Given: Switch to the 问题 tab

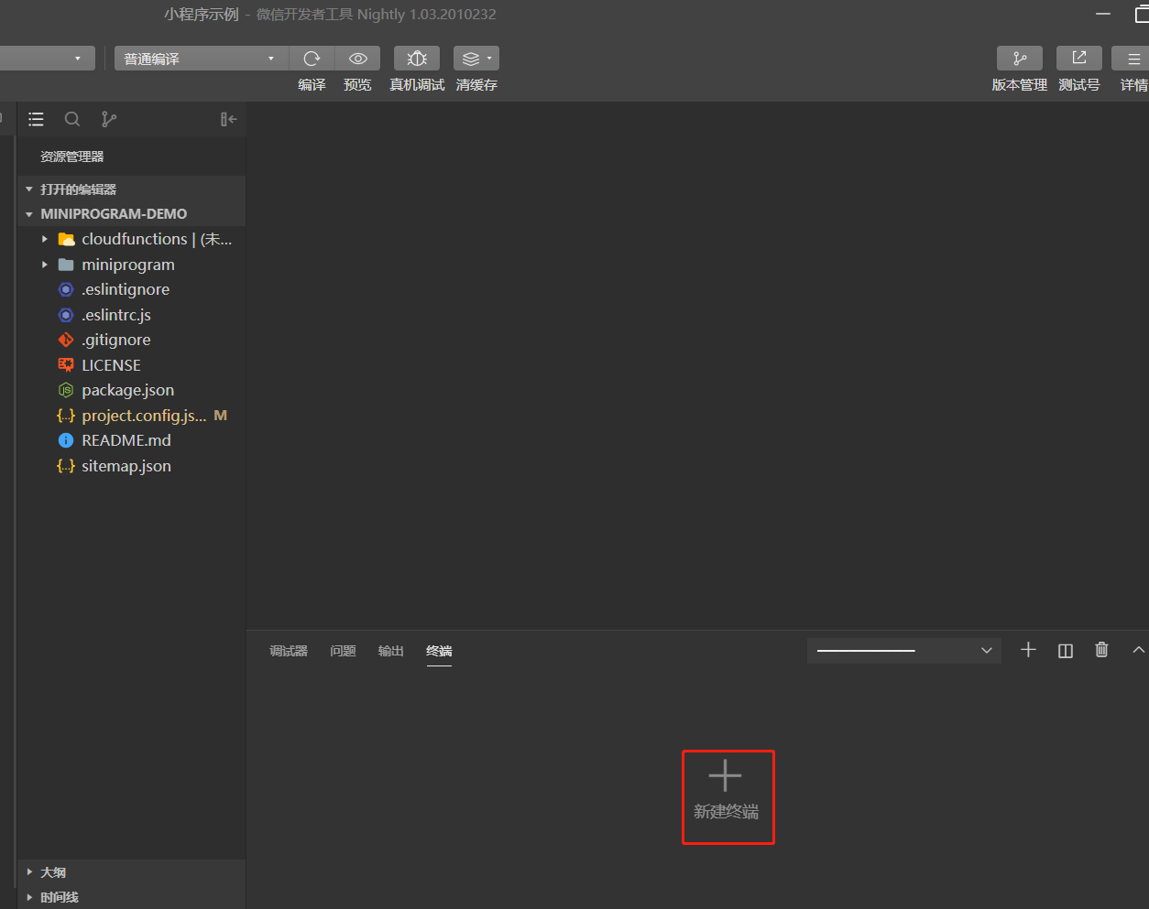Looking at the screenshot, I should click(343, 651).
